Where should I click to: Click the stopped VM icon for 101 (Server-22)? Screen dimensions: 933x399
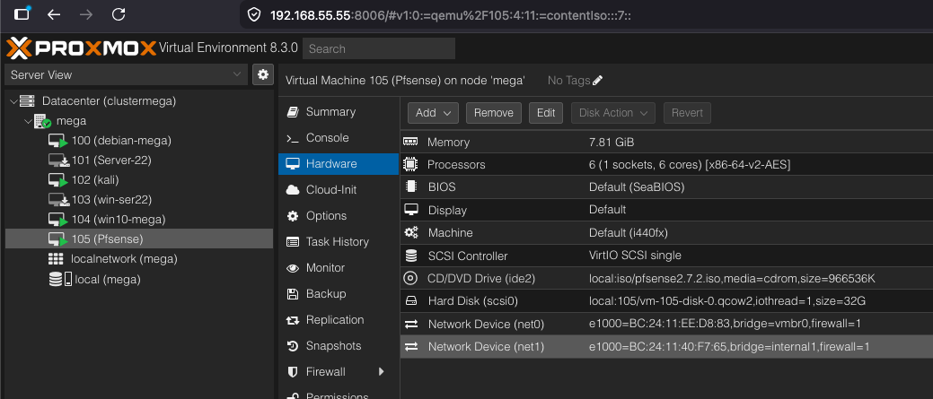point(57,160)
